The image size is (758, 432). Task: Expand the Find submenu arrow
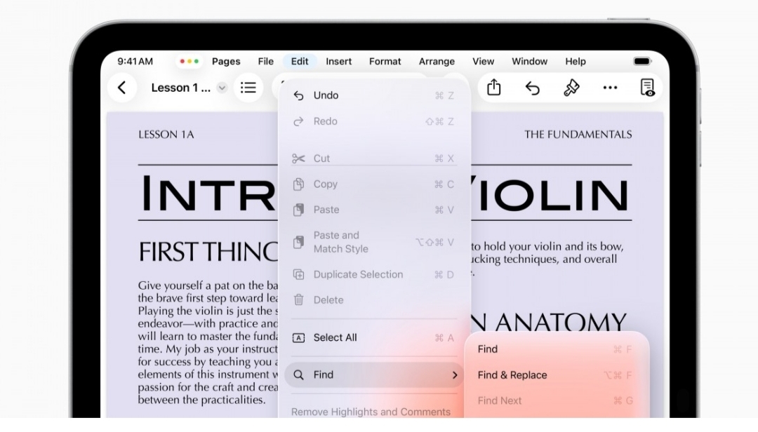(454, 375)
